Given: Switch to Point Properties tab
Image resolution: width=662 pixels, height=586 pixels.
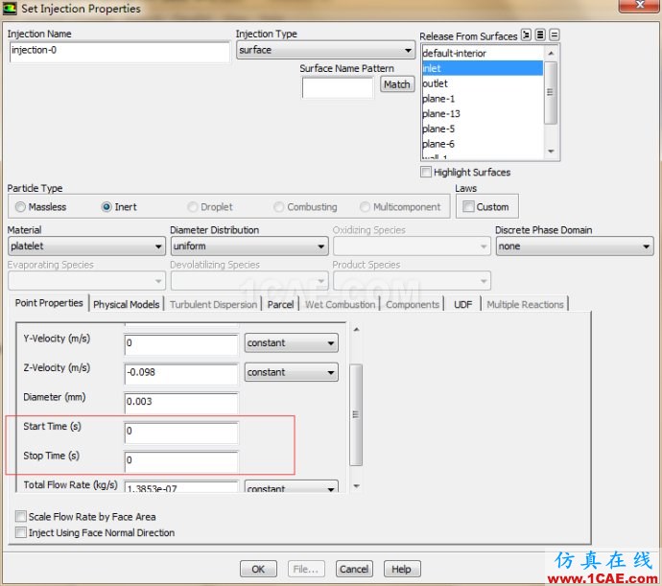Looking at the screenshot, I should [49, 303].
